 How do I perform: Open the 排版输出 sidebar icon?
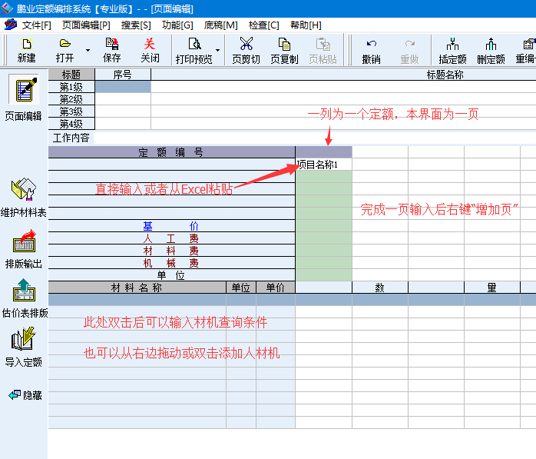point(24,241)
